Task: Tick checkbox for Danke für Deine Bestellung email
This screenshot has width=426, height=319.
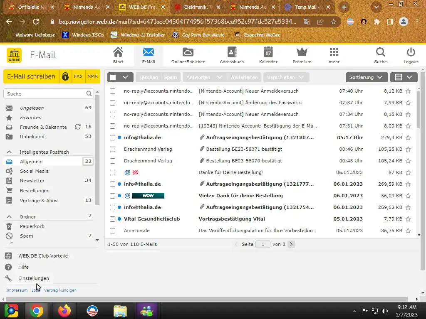Action: pos(112,172)
